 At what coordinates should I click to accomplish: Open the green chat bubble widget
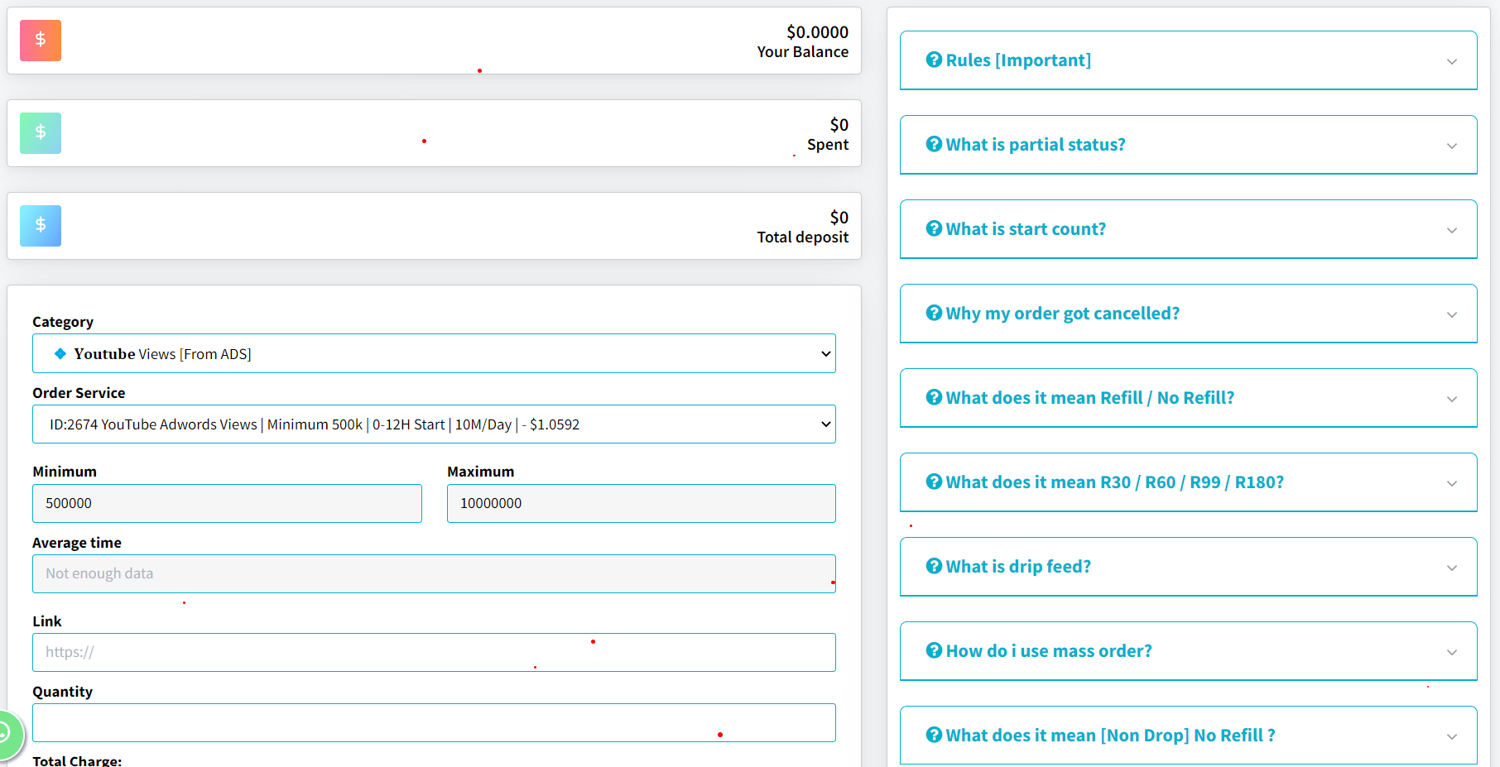(x=7, y=733)
